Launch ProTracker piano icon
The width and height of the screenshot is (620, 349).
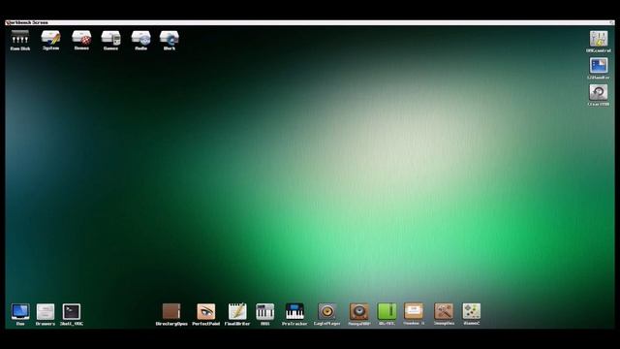coord(294,311)
